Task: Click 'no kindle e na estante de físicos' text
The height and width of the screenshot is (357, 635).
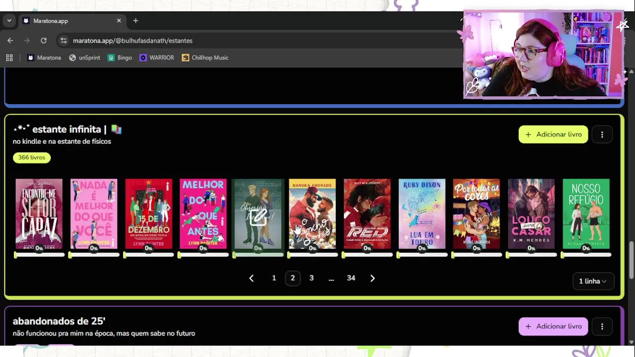Action: [62, 141]
